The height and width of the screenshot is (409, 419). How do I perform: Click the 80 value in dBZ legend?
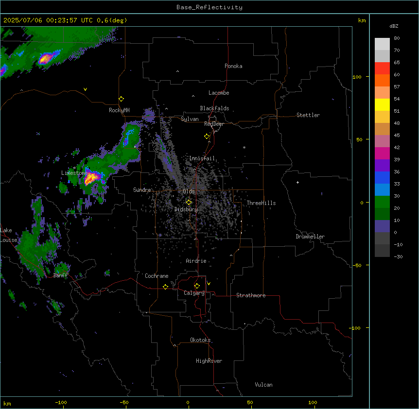point(397,38)
